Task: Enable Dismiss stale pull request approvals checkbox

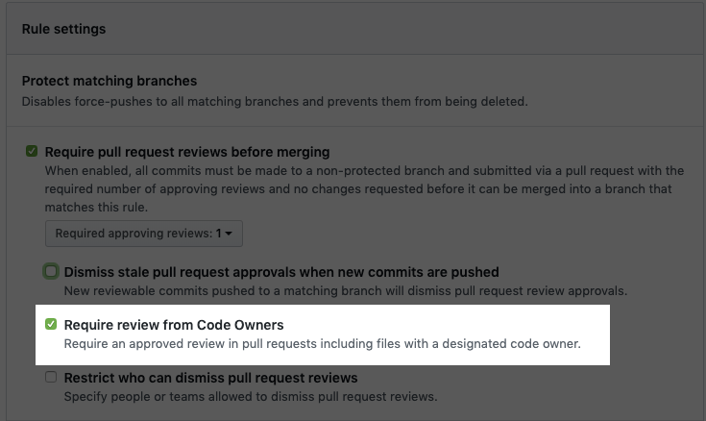Action: pyautogui.click(x=51, y=271)
